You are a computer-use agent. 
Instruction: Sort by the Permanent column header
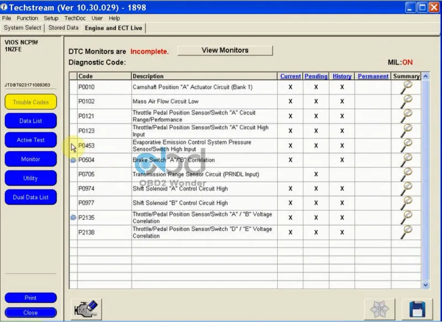(x=373, y=76)
